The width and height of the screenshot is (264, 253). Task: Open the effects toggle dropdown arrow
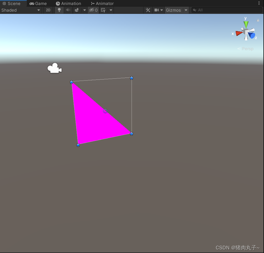point(84,10)
